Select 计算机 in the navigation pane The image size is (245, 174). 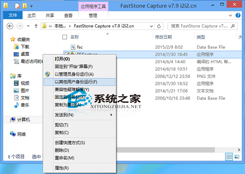point(24,120)
